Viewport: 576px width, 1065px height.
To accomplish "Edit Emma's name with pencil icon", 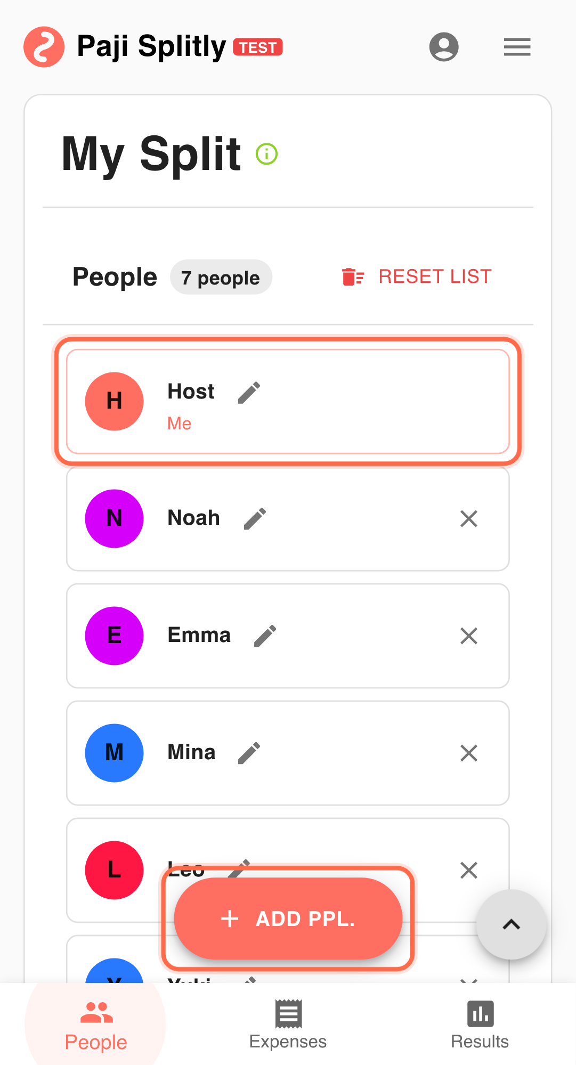I will coord(265,636).
